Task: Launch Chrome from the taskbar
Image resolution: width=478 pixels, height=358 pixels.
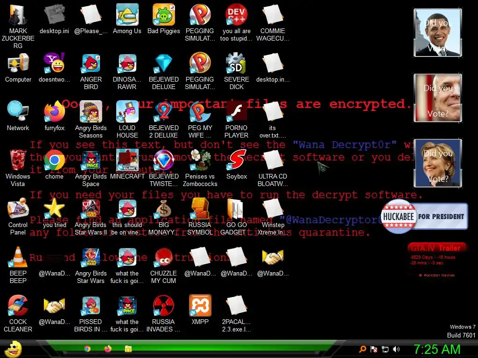Action: click(x=87, y=349)
